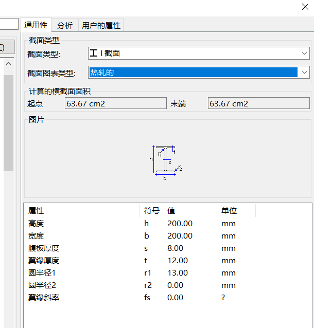Click the fs slope value 0.00
314x328 pixels.
coord(175,298)
